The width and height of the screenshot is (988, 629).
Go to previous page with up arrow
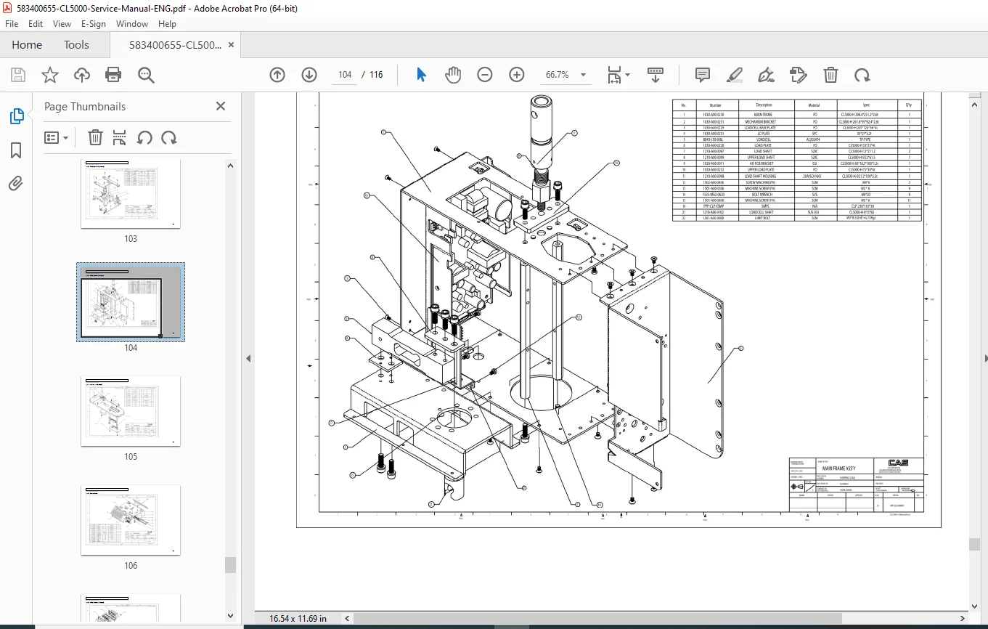[x=277, y=75]
